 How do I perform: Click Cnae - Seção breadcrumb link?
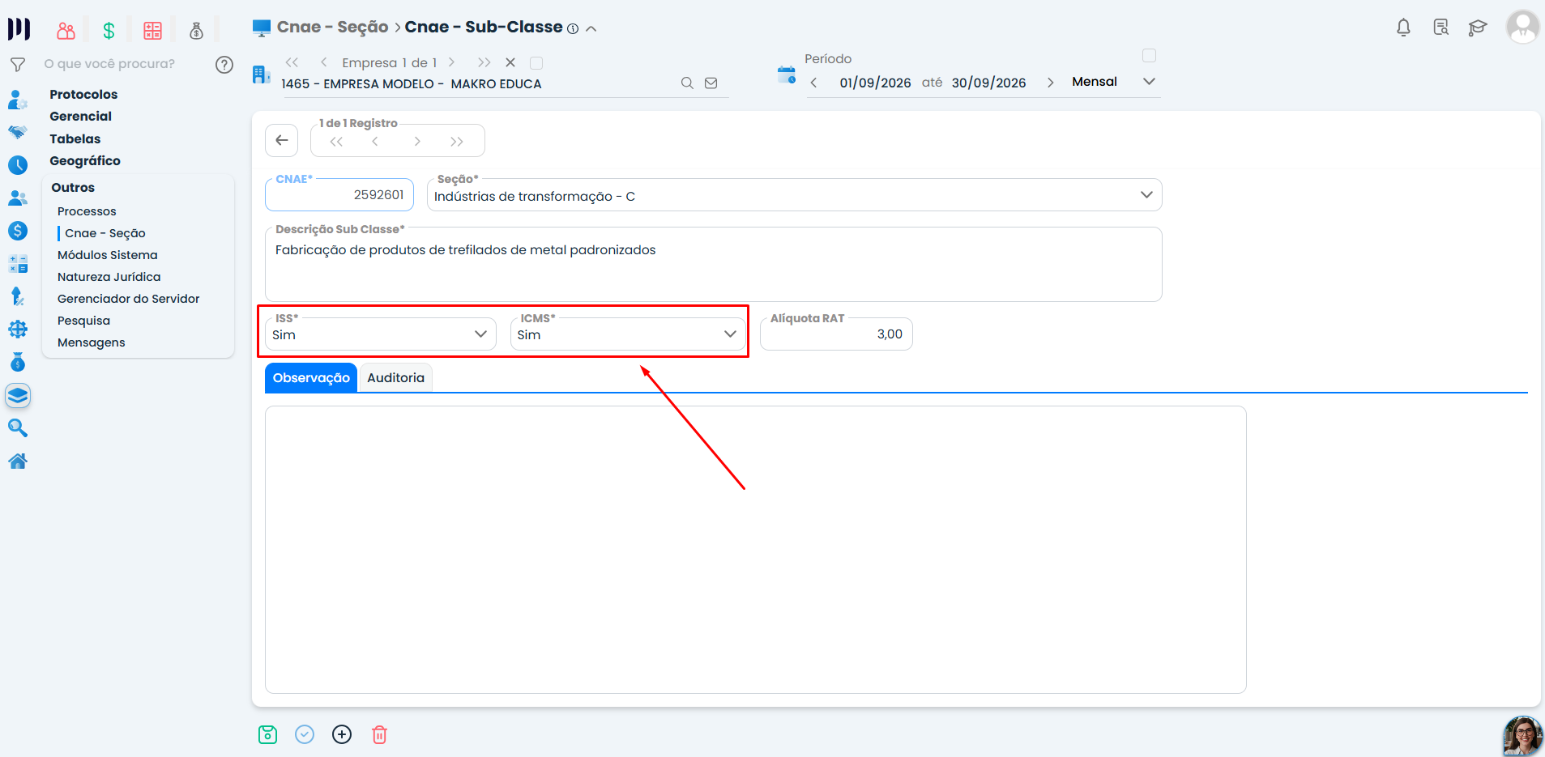pyautogui.click(x=332, y=27)
